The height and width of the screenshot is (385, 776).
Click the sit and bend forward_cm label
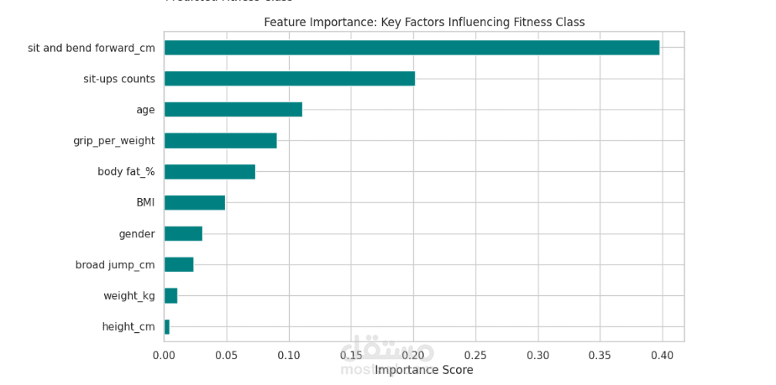(x=91, y=49)
